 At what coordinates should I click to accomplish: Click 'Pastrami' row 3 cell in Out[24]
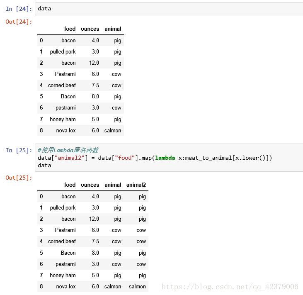[x=65, y=74]
